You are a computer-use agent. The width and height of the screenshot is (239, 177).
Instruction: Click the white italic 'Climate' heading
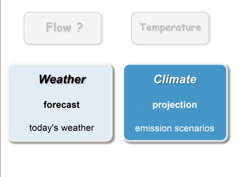pyautogui.click(x=175, y=79)
